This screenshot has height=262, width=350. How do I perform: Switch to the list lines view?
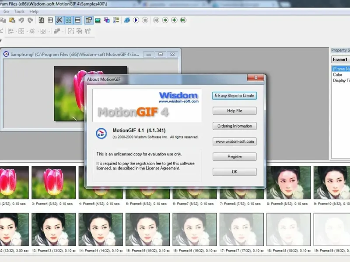pos(77,20)
